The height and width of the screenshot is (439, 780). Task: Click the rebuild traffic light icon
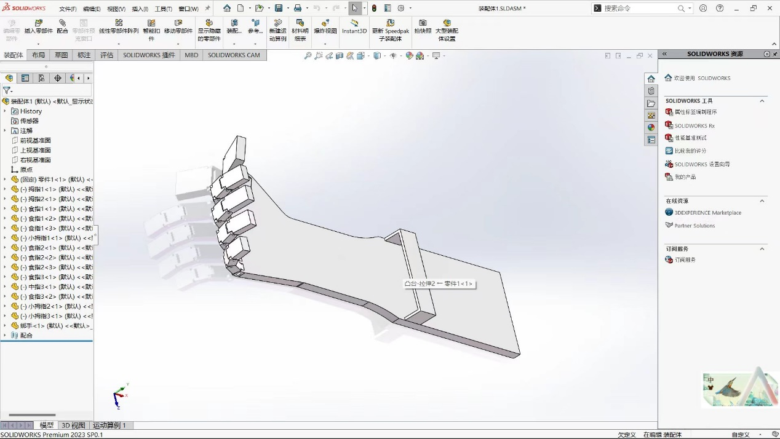click(x=374, y=9)
